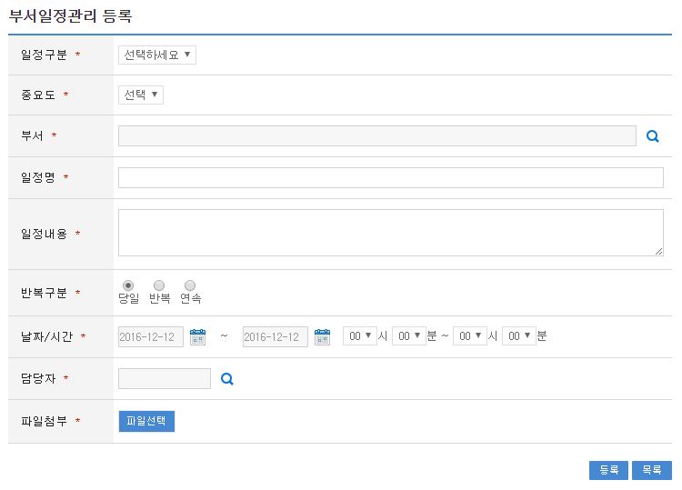Click the search icon next to 담당자 field
Viewport: 682px width, 490px height.
click(x=227, y=379)
